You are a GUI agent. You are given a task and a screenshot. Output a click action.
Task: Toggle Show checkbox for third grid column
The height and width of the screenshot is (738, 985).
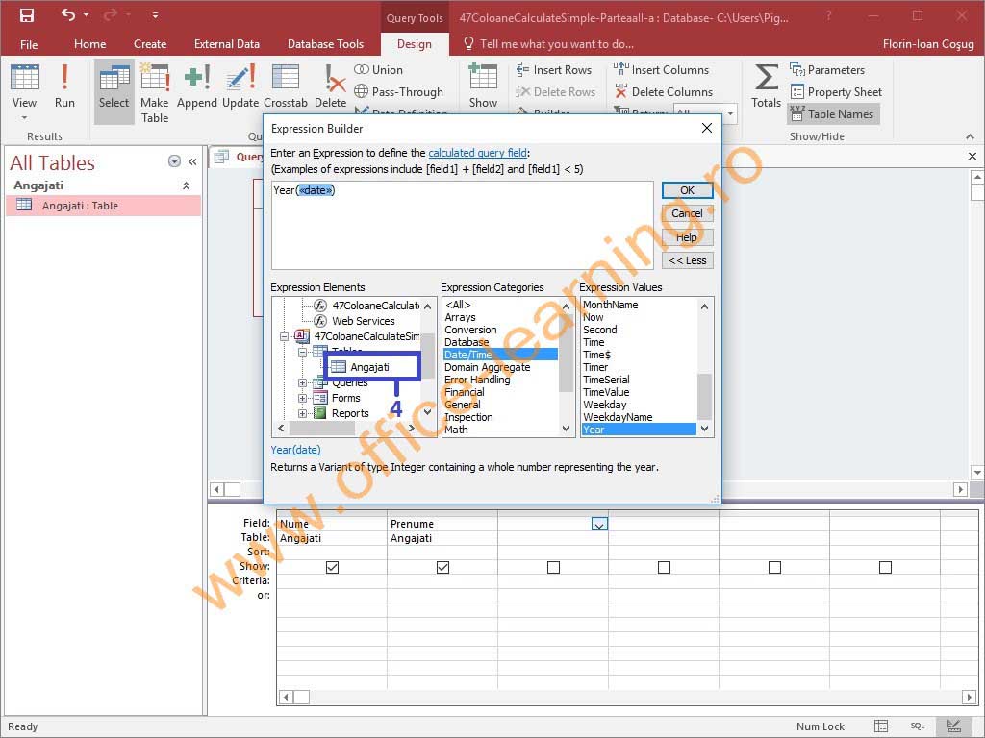tap(553, 567)
